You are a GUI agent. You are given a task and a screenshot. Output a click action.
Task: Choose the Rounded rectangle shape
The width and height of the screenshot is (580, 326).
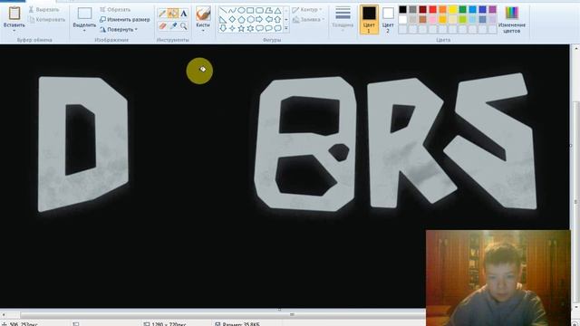[x=259, y=10]
